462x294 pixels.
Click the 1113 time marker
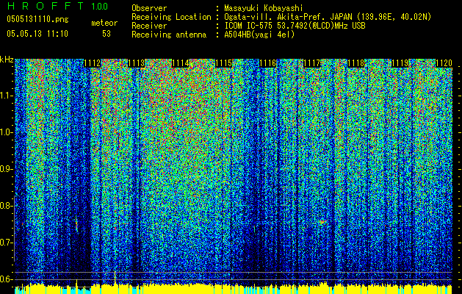coord(136,63)
